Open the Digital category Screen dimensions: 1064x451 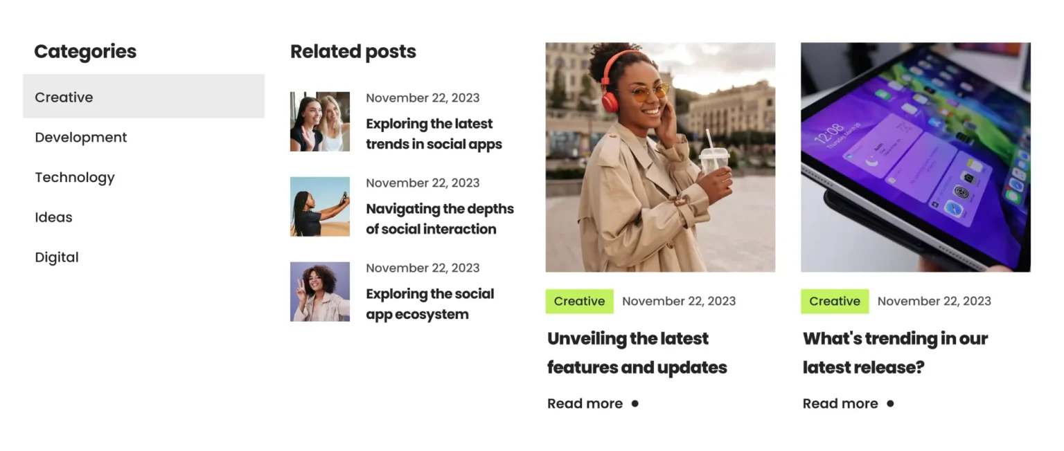point(57,257)
